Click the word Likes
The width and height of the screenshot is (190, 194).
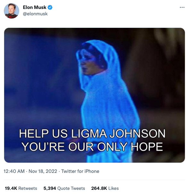[x=113, y=188]
